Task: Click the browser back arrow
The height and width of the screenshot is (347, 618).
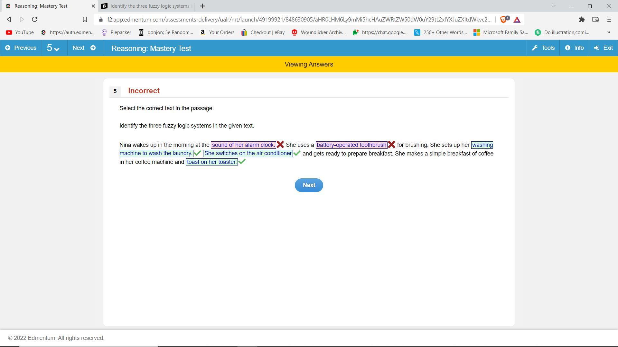Action: [9, 20]
